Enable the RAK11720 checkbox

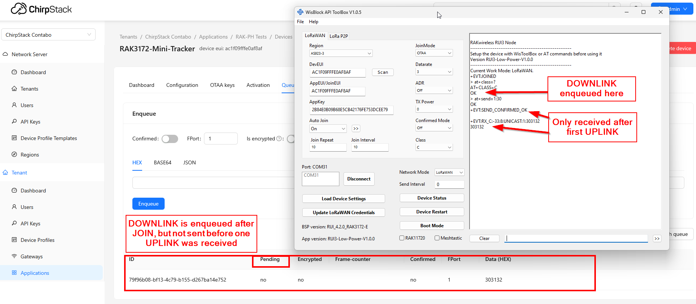(x=402, y=238)
